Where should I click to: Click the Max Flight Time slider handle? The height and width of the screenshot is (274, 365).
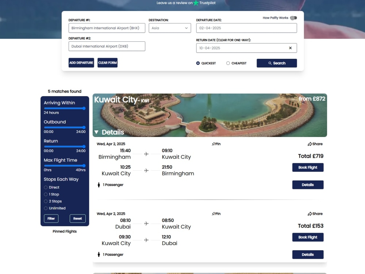[84, 165]
